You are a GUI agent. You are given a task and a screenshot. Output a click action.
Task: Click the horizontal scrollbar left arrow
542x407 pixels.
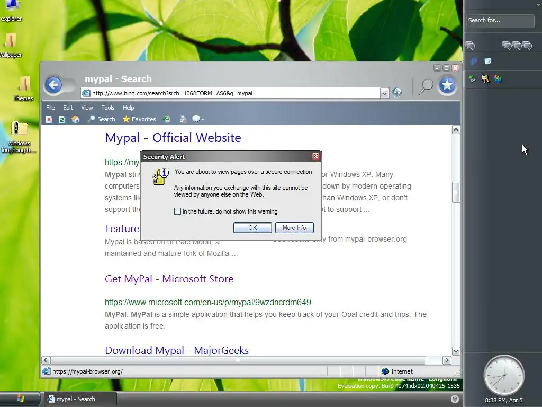click(x=46, y=360)
